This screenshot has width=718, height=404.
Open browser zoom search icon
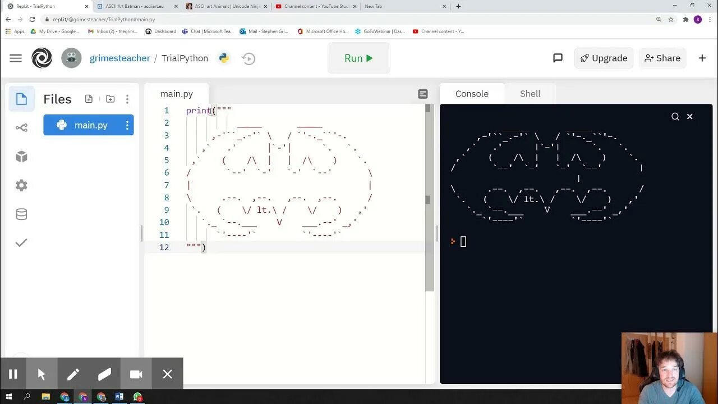pyautogui.click(x=659, y=19)
